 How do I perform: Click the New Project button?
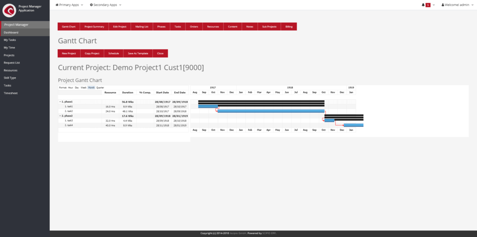[68, 53]
